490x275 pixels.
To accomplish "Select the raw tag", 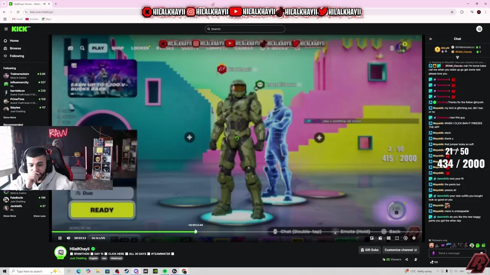I will pyautogui.click(x=104, y=258).
